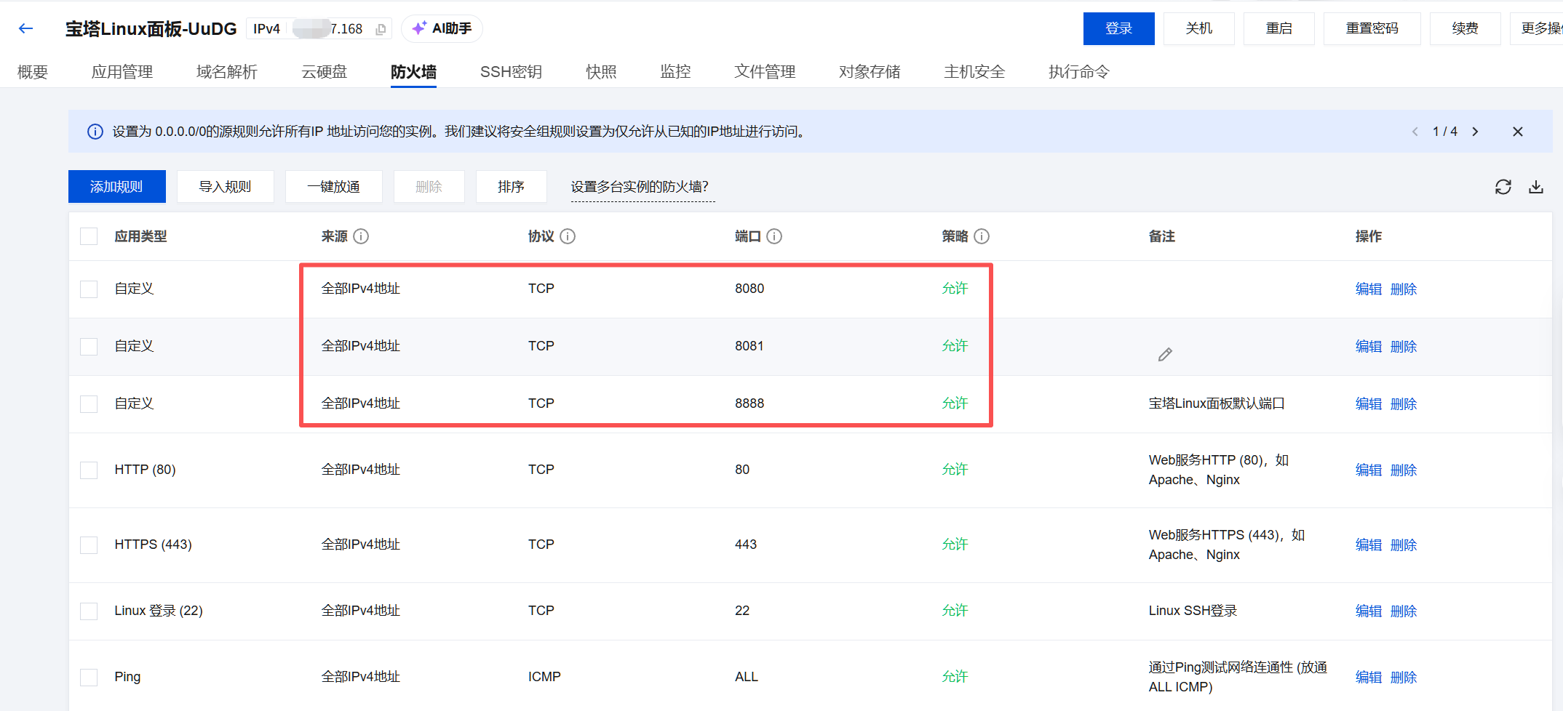Show the info tooltip beside 来源 header
The height and width of the screenshot is (711, 1563).
361,236
